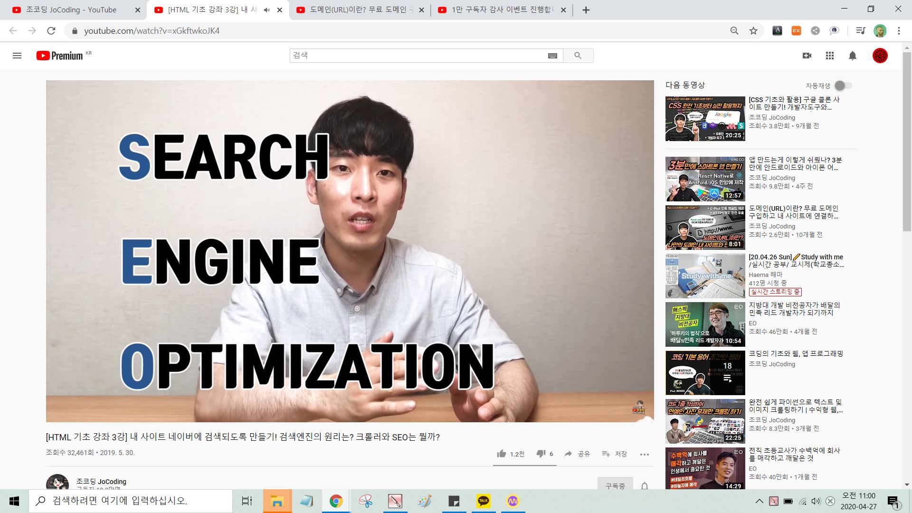Open the Chrome profile avatar

click(880, 31)
